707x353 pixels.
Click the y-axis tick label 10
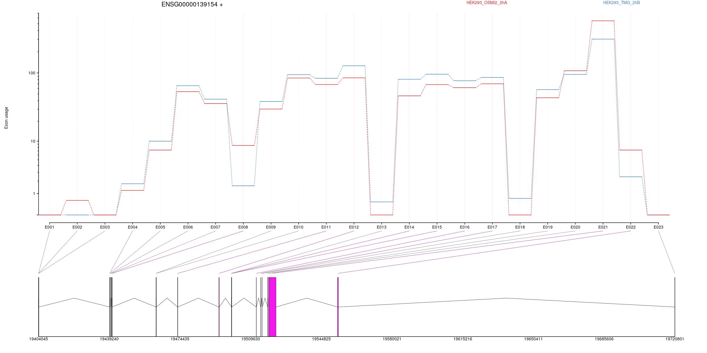(x=33, y=141)
